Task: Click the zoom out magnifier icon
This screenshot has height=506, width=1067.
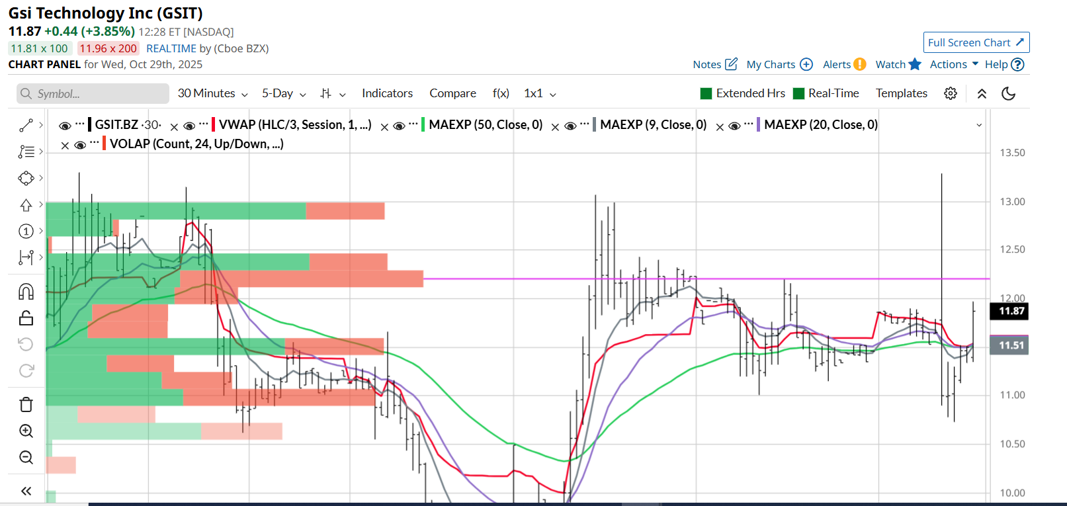Action: coord(26,458)
